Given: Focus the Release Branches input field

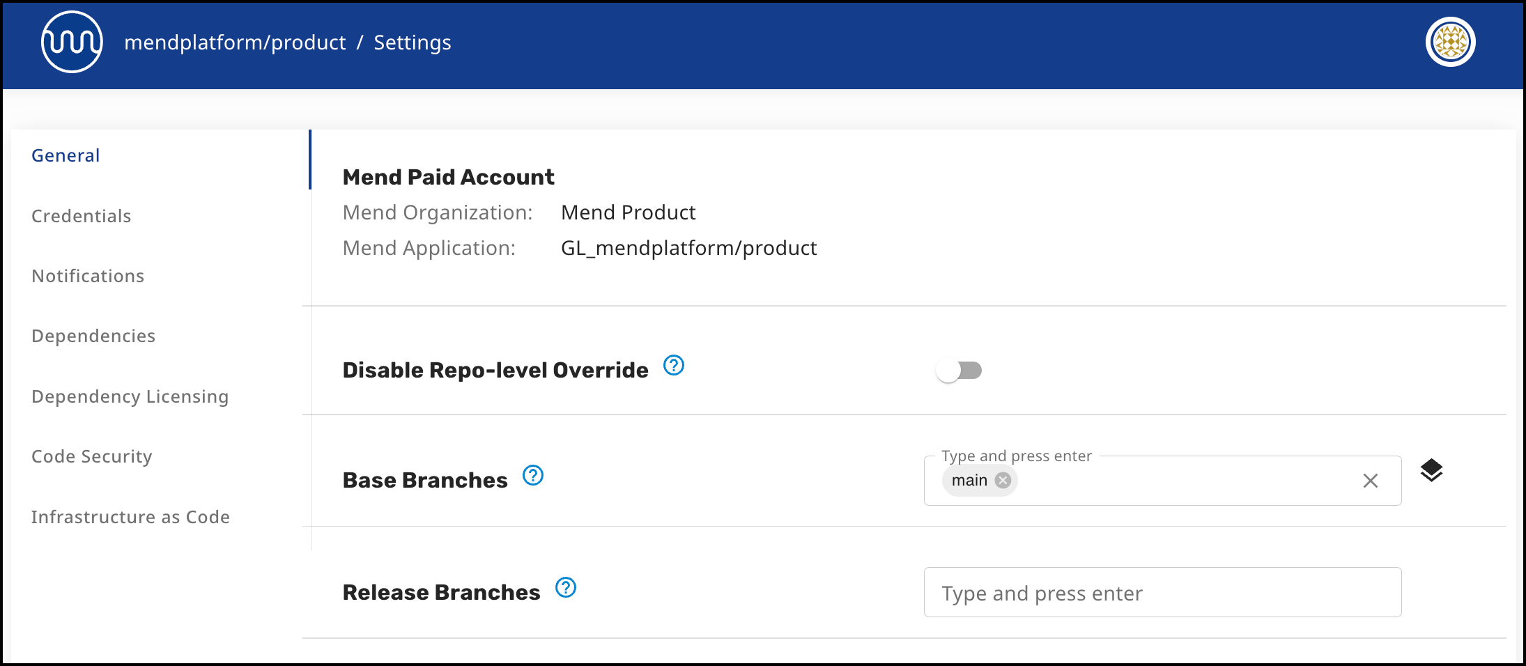Looking at the screenshot, I should click(1162, 592).
